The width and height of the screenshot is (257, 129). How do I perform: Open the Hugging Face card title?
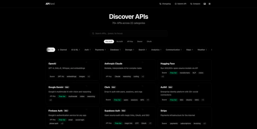pyautogui.click(x=167, y=64)
